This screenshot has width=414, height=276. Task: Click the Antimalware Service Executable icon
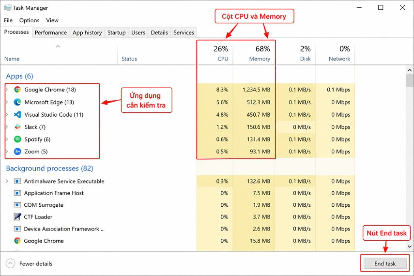tap(17, 181)
